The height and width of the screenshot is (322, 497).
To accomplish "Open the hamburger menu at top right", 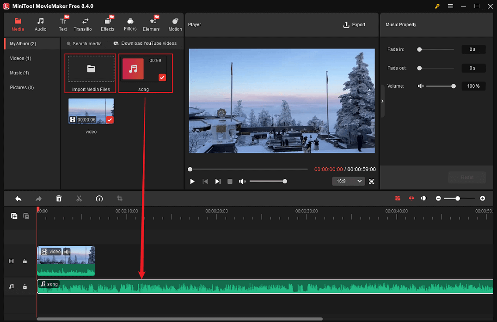I will tap(450, 6).
